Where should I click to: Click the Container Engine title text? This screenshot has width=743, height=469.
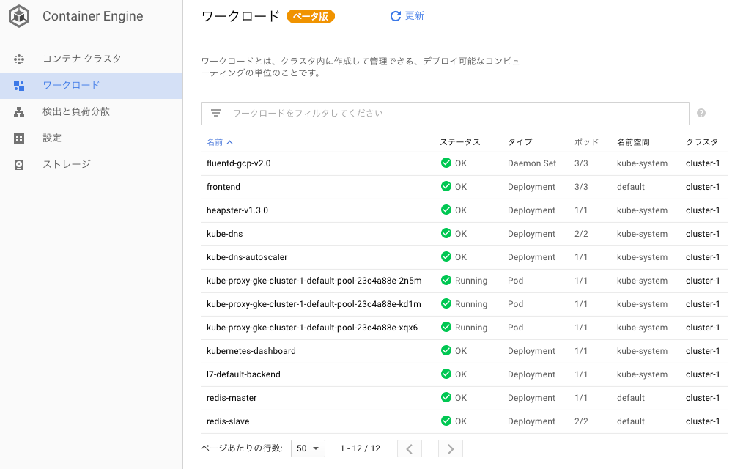click(93, 16)
